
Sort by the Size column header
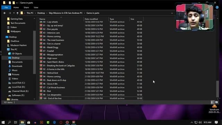pos(133,19)
